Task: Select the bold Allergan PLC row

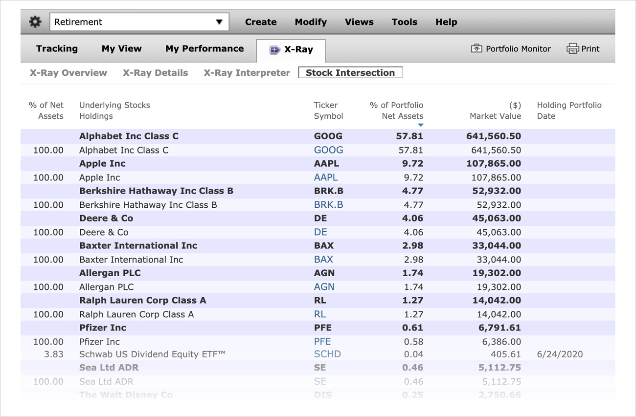Action: coord(318,273)
